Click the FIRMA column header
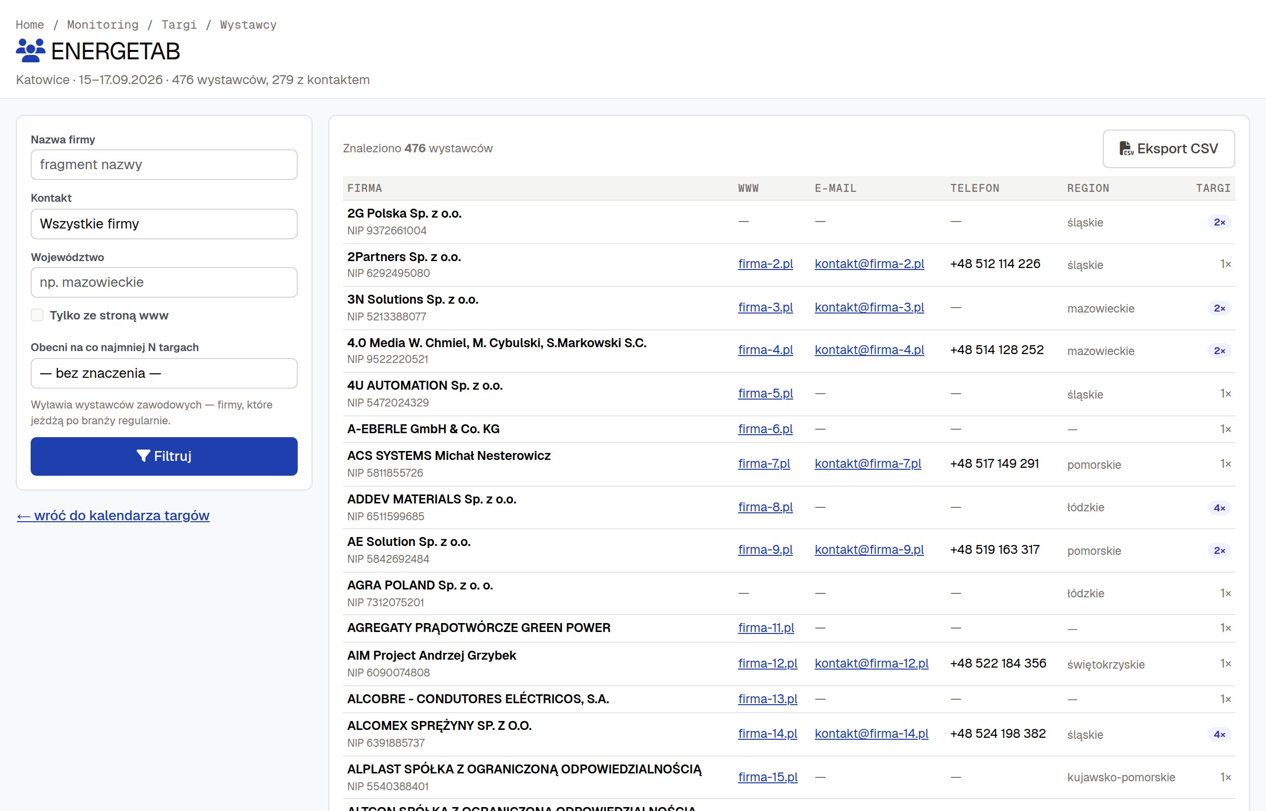 tap(364, 188)
